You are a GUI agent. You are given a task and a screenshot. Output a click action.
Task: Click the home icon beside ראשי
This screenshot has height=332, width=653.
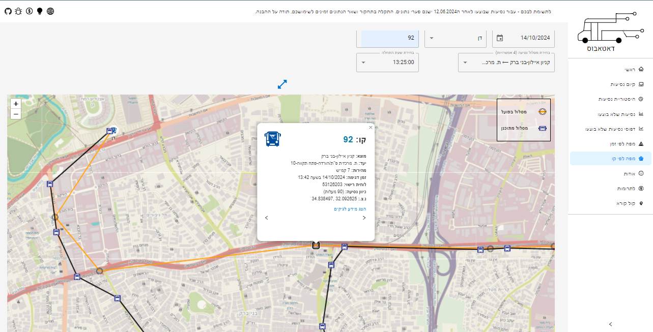click(x=641, y=69)
